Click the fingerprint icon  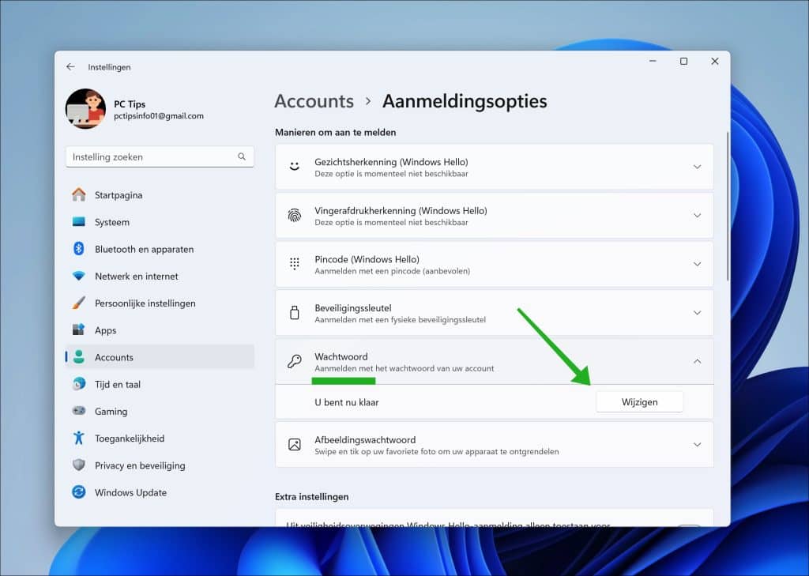point(294,215)
